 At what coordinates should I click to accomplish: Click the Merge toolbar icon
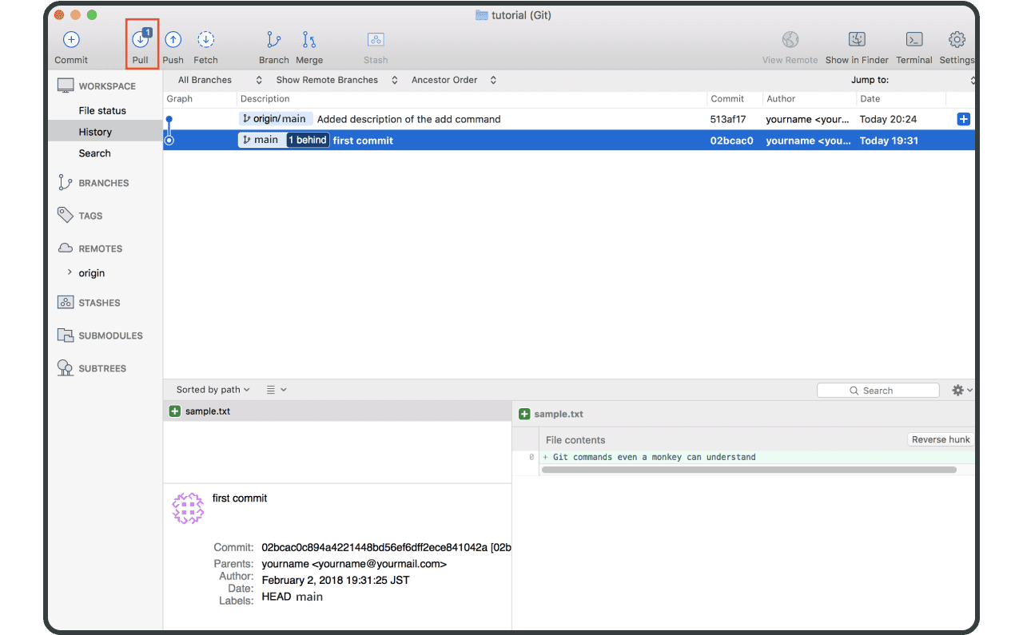[309, 39]
